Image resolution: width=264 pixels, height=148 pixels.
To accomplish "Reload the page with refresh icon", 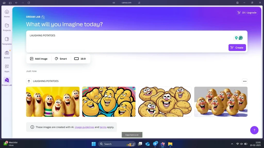I will tap(29, 3).
